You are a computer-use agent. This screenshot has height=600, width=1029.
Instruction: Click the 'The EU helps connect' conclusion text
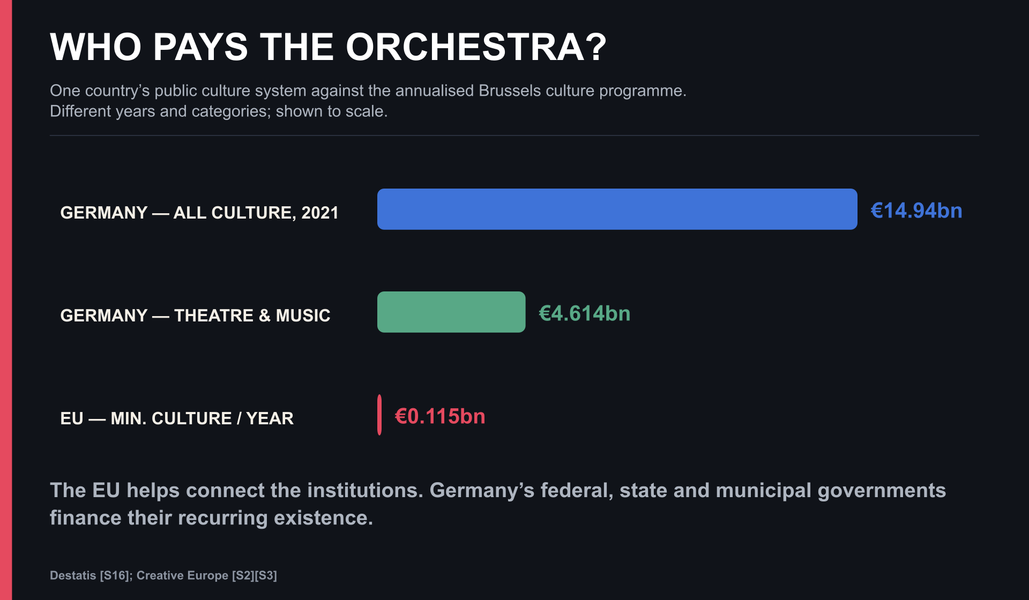coord(498,491)
